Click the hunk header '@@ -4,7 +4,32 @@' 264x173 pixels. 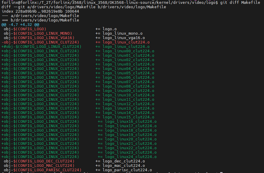[x=20, y=24]
